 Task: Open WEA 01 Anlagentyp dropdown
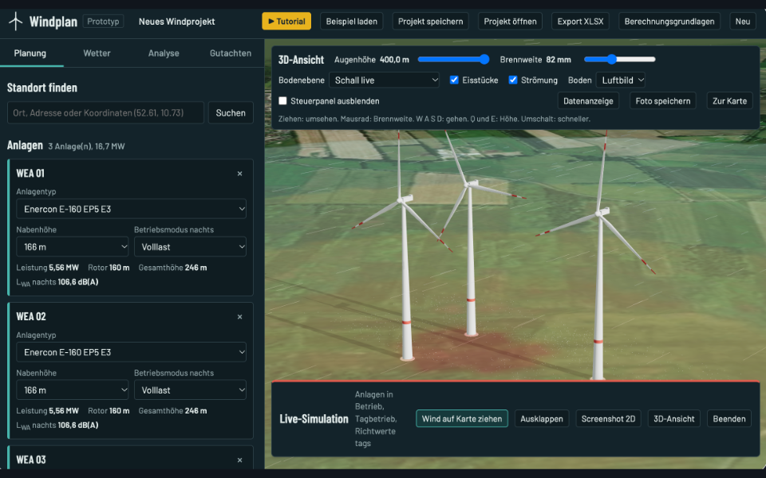[x=131, y=209]
